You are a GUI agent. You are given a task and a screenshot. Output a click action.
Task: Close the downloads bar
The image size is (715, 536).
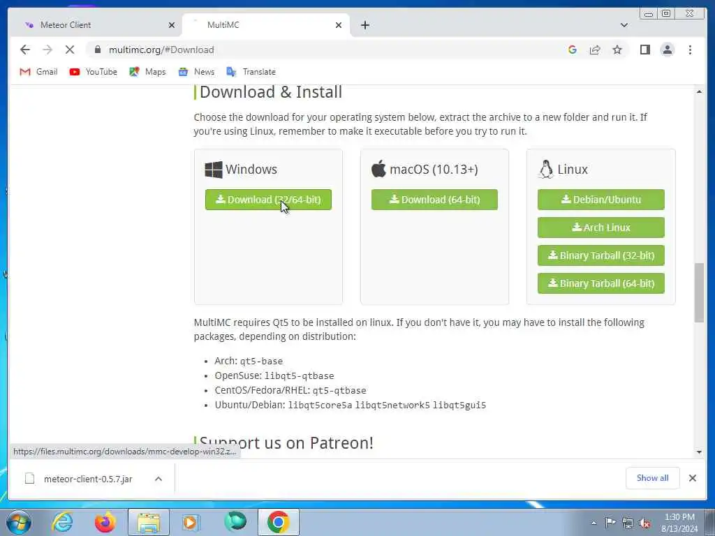point(692,478)
